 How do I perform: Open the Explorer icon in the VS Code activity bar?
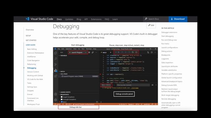(x=55, y=53)
